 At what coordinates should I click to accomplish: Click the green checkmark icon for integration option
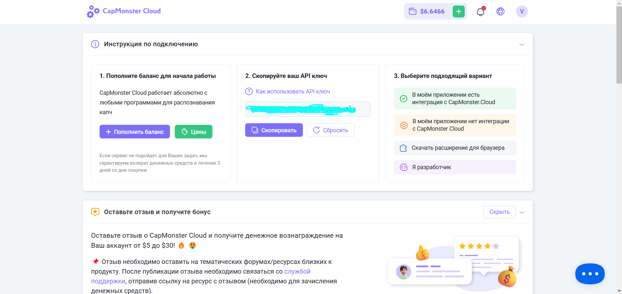point(403,99)
